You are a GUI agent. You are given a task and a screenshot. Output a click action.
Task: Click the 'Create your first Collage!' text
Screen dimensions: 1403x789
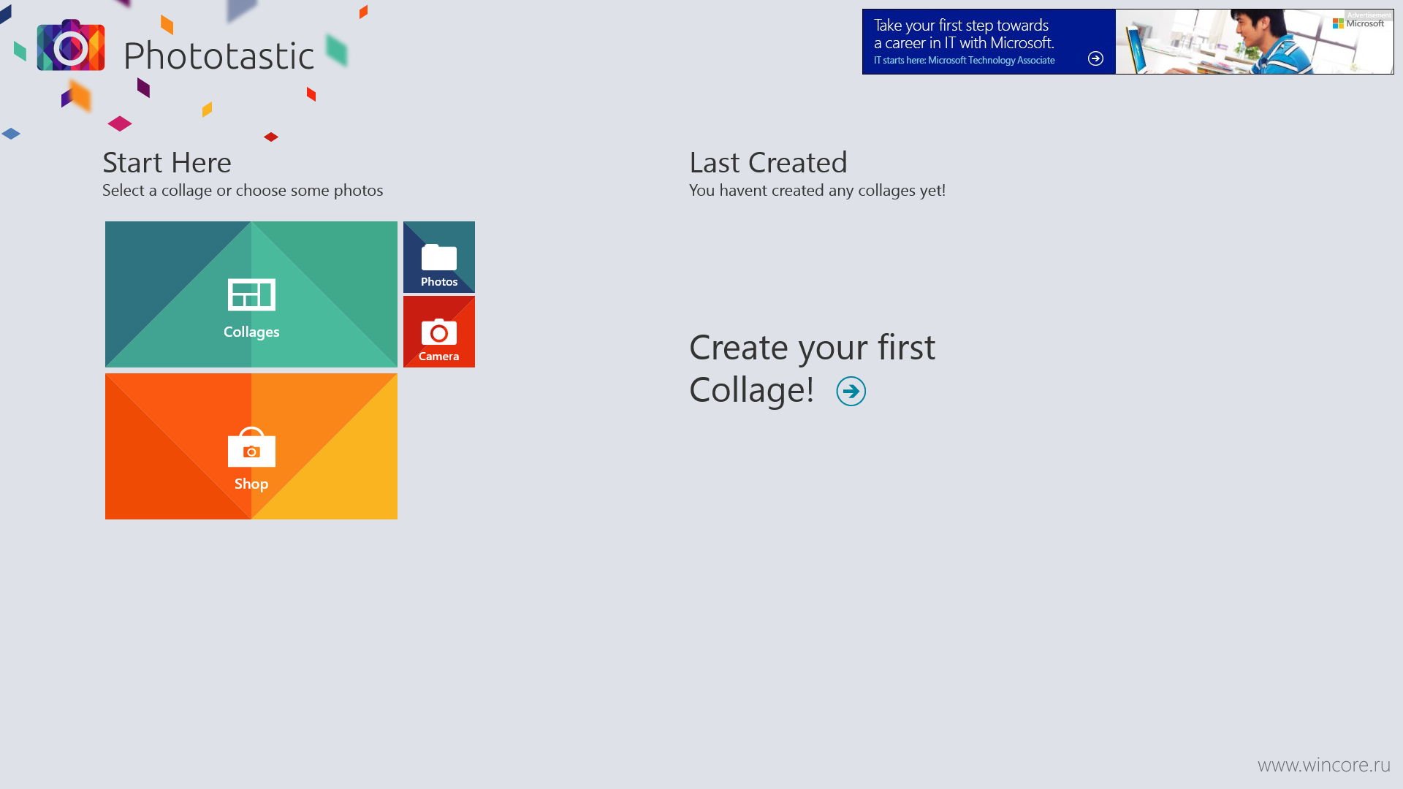tap(812, 368)
